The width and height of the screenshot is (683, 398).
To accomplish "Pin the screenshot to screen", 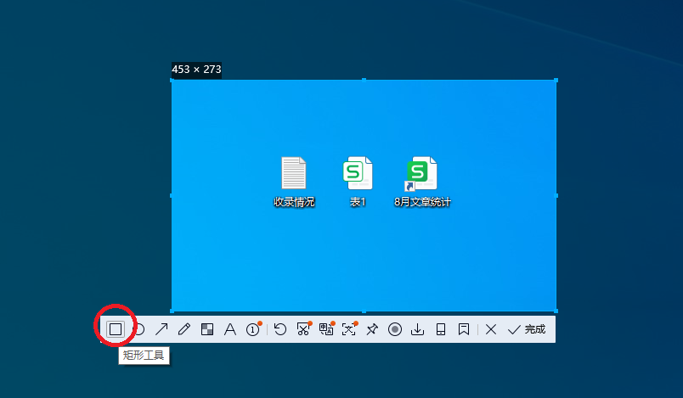I will pyautogui.click(x=372, y=329).
